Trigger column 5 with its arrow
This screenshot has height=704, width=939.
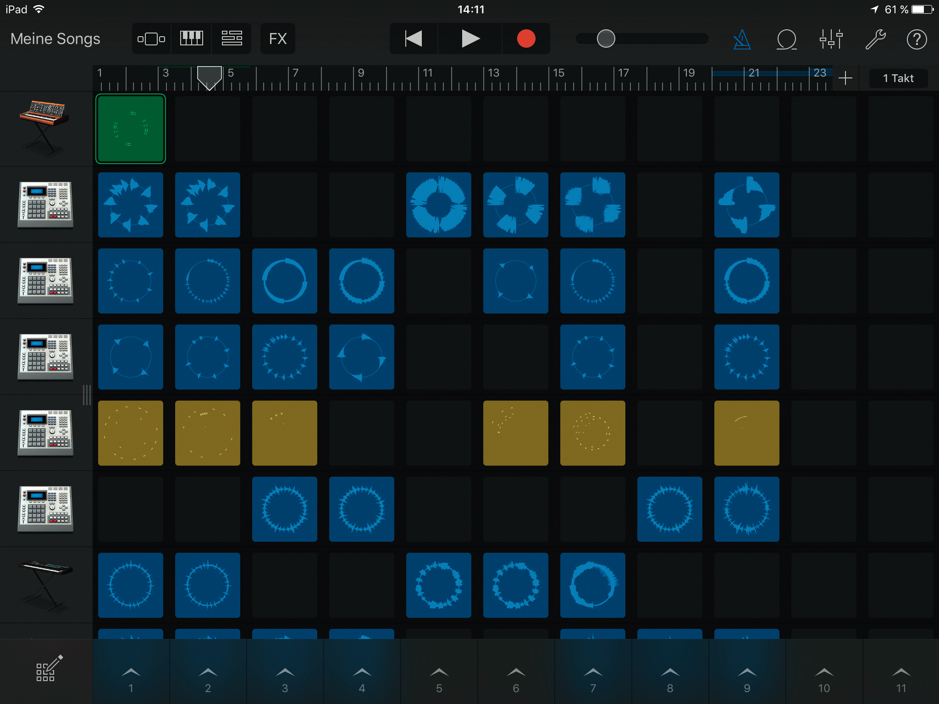pos(439,672)
